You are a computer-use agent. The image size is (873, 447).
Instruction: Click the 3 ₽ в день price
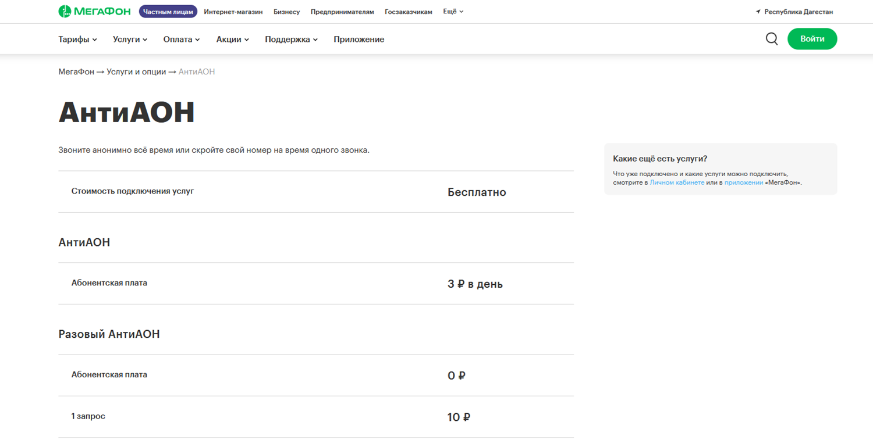click(x=475, y=284)
